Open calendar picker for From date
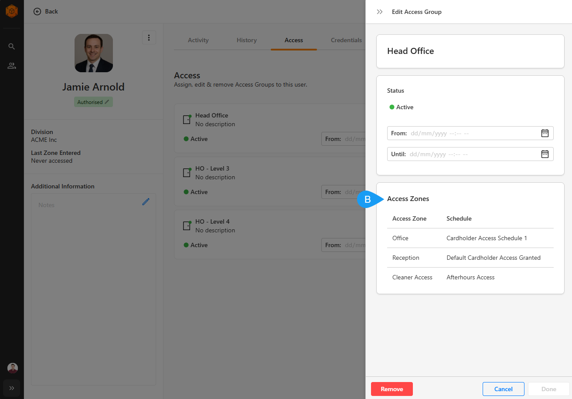This screenshot has height=399, width=572. (x=545, y=133)
